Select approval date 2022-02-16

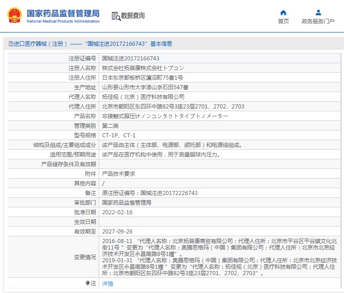tap(117, 212)
